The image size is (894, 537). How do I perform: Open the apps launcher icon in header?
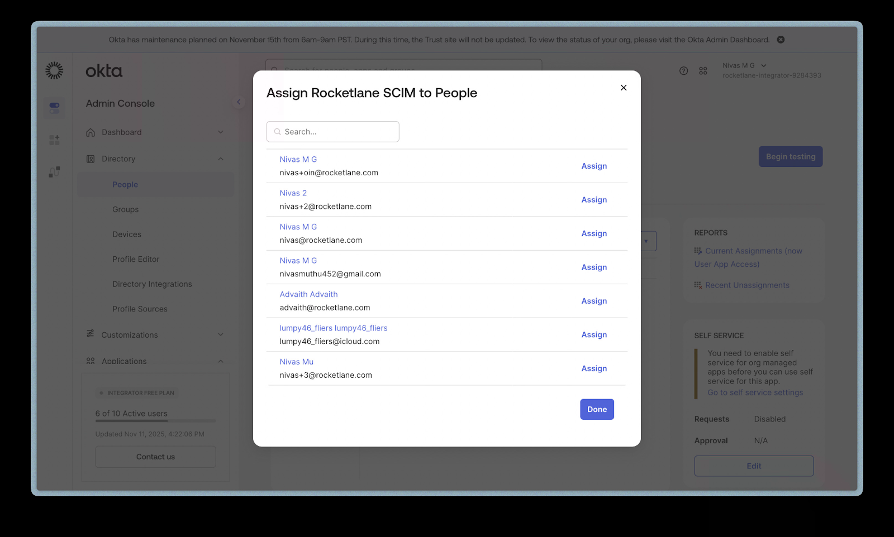703,71
